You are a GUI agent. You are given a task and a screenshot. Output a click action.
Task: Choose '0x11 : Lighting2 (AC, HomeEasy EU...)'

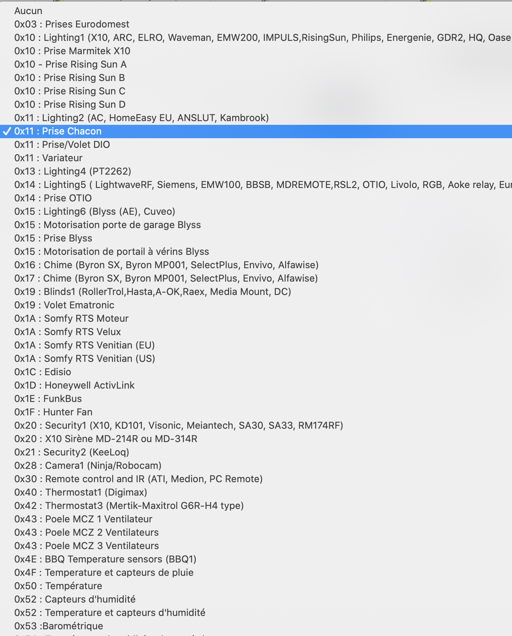click(x=256, y=118)
